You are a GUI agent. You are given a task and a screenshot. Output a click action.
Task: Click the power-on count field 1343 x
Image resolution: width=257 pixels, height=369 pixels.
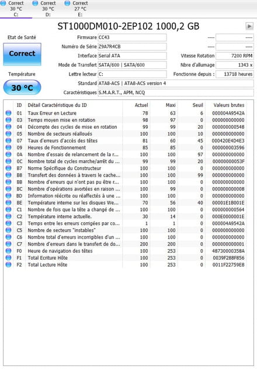(235, 65)
